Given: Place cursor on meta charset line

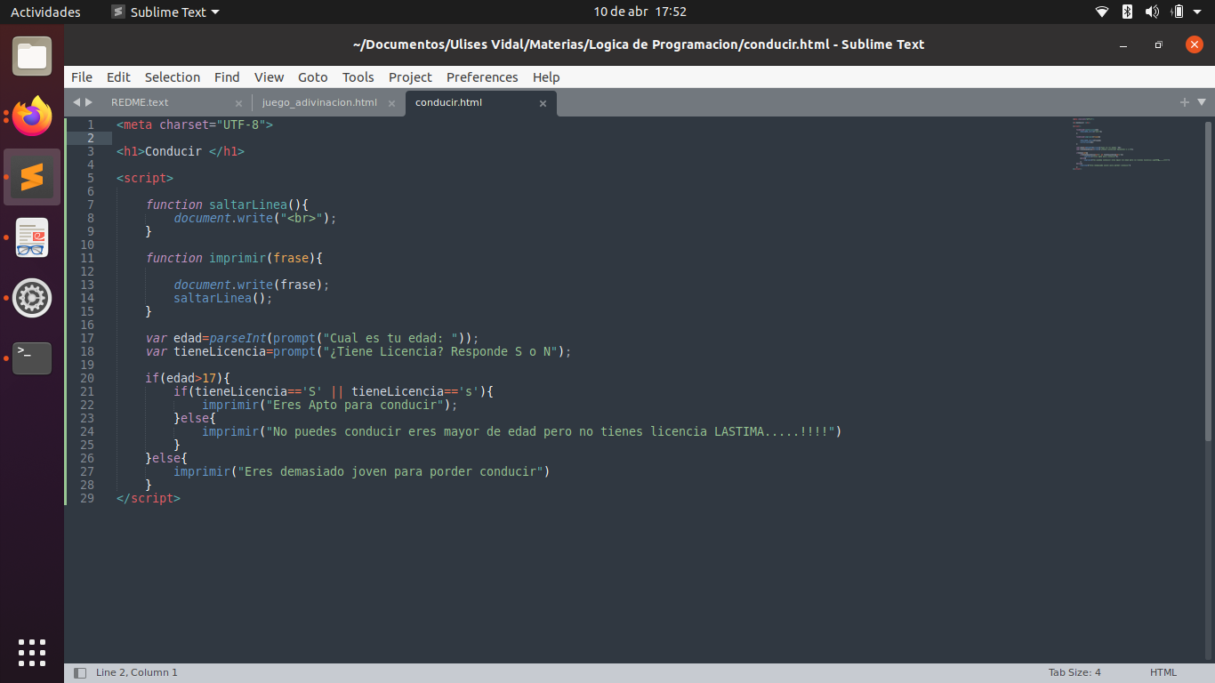Looking at the screenshot, I should click(194, 125).
